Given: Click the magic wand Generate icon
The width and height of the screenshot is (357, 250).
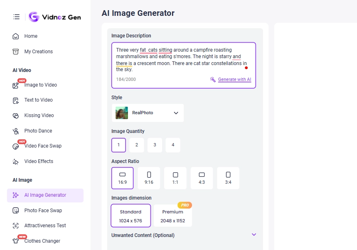Looking at the screenshot, I should (x=213, y=79).
